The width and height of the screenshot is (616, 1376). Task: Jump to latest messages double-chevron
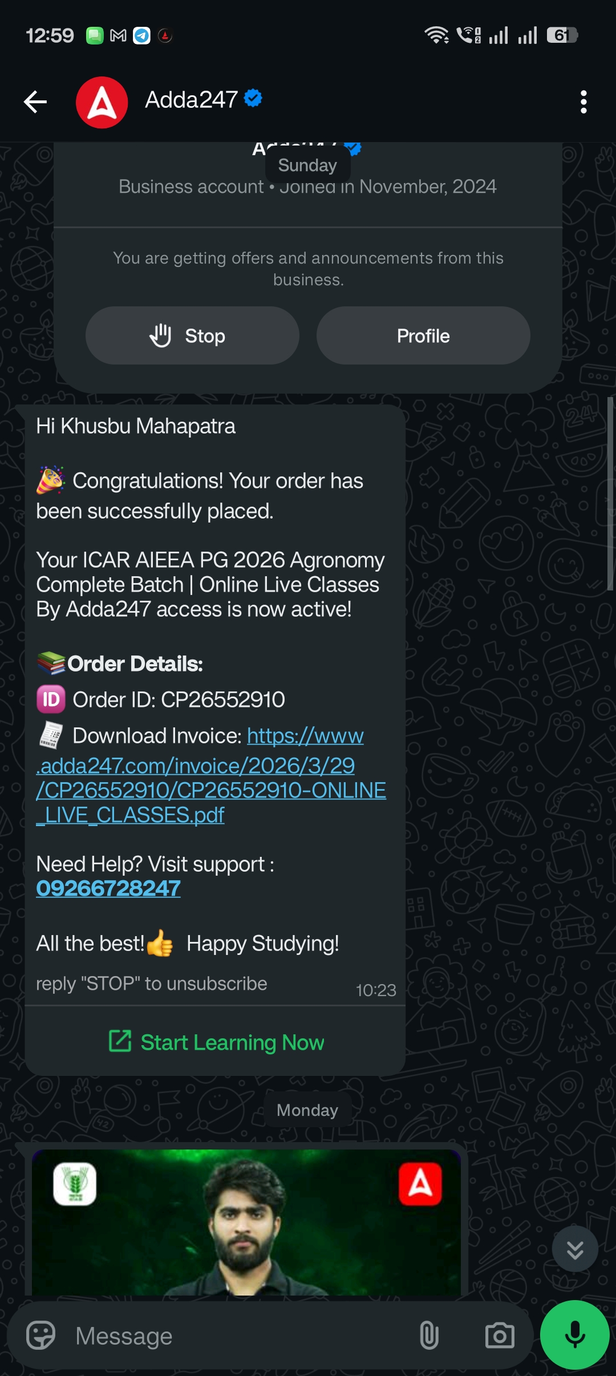click(x=575, y=1249)
